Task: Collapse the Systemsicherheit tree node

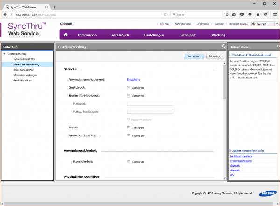Action: [4, 54]
